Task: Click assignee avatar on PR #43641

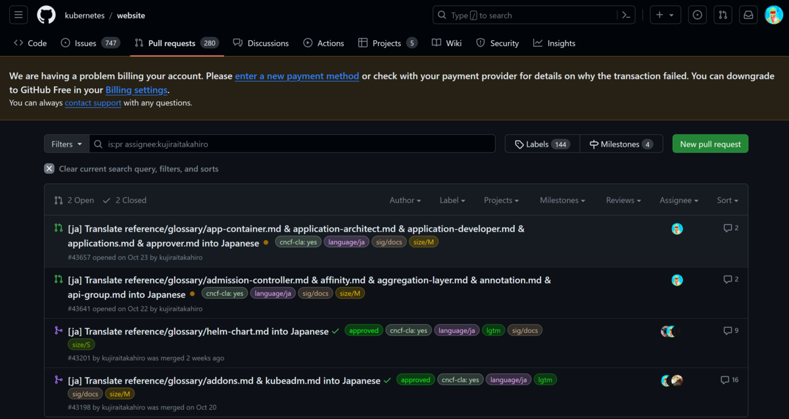Action: coord(677,280)
